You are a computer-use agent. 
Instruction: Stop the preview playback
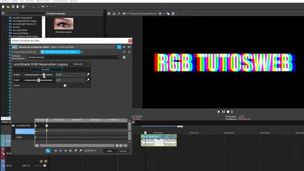228,112
